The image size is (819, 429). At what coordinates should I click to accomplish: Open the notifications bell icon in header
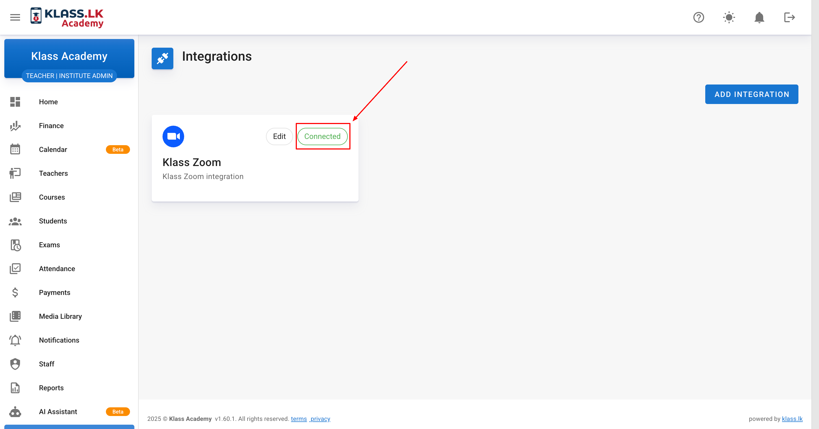pos(759,17)
